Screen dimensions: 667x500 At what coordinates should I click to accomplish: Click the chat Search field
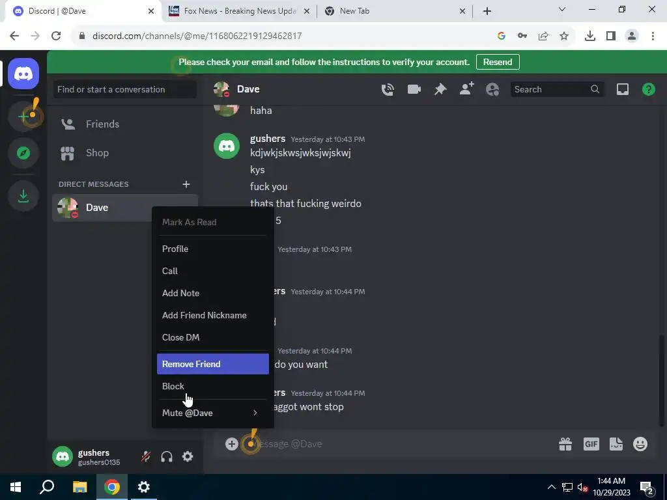tap(557, 89)
